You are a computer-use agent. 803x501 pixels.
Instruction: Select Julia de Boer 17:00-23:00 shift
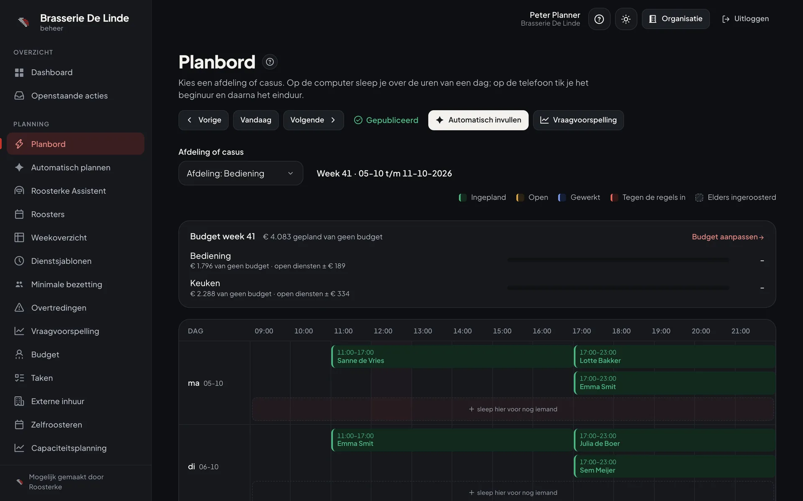(675, 440)
